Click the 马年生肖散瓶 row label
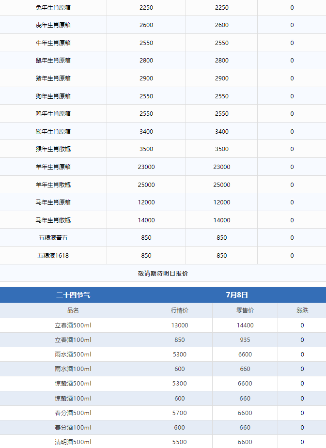This screenshot has width=326, height=448. click(53, 220)
